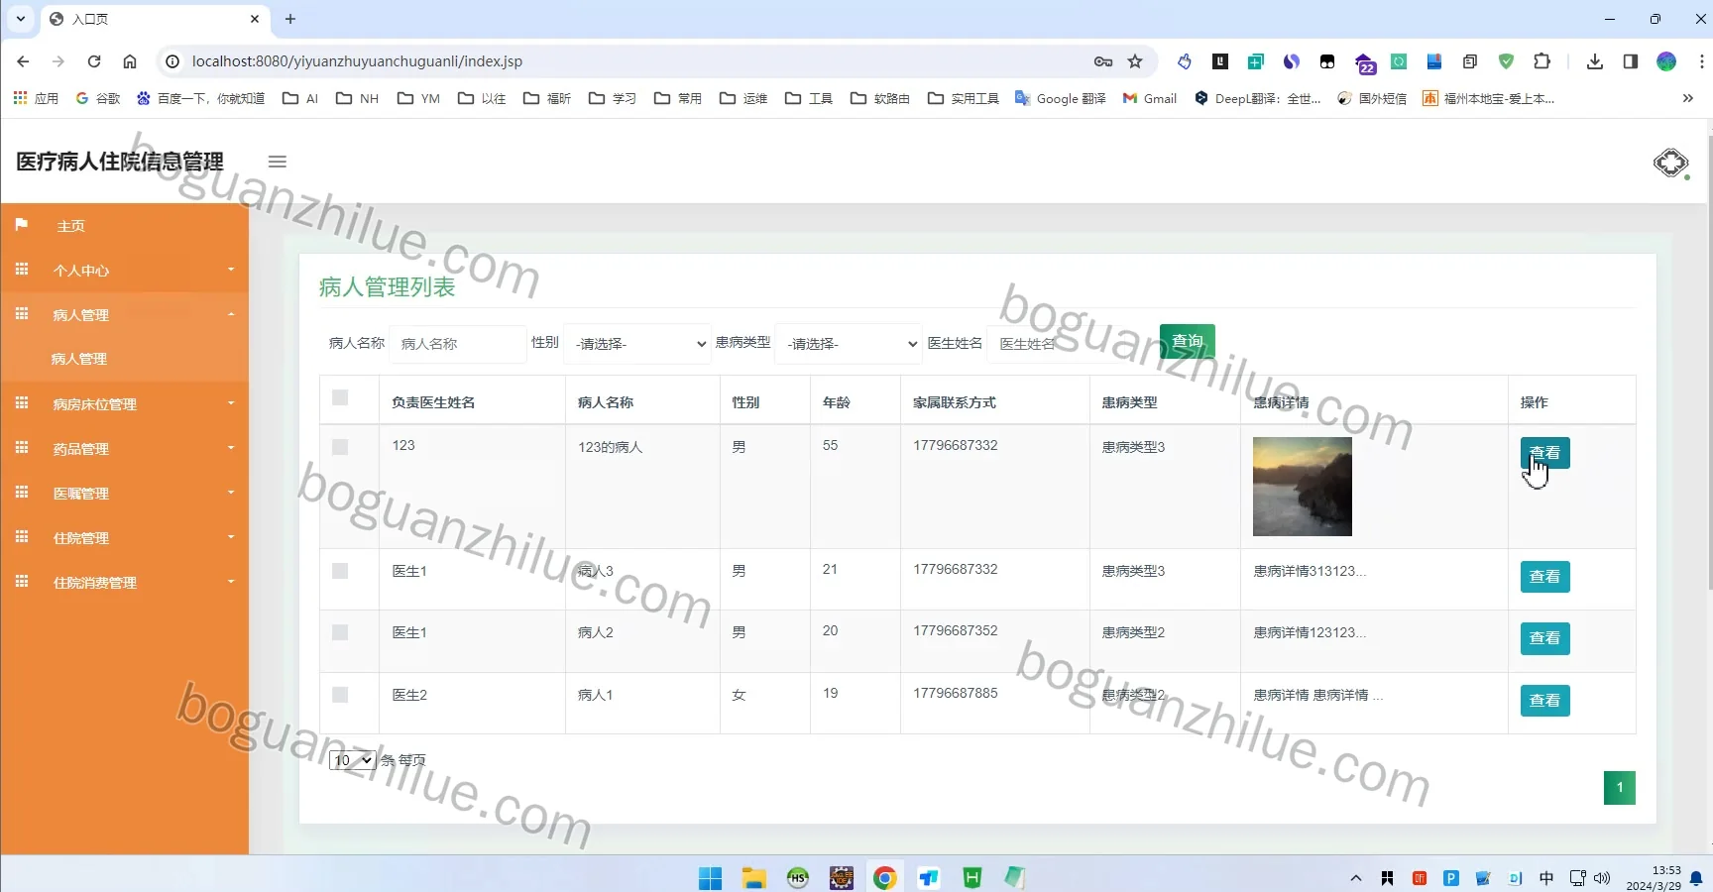Open Windows Start menu
The height and width of the screenshot is (892, 1713).
point(710,878)
